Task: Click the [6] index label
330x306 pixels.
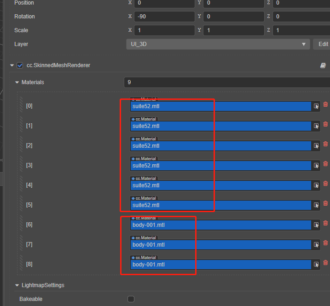Action: [x=29, y=225]
